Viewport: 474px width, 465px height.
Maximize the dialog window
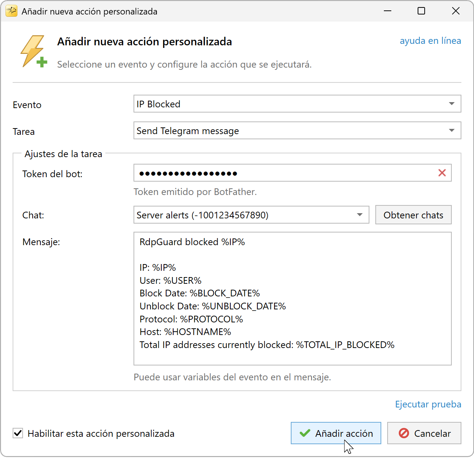click(421, 11)
